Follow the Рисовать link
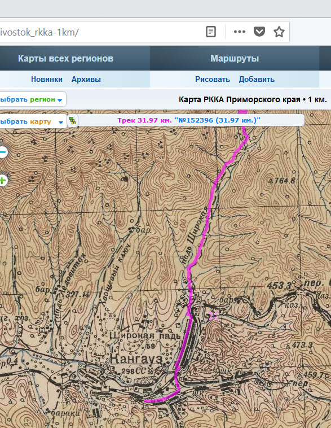Screen dimensions: 331x428 213,80
